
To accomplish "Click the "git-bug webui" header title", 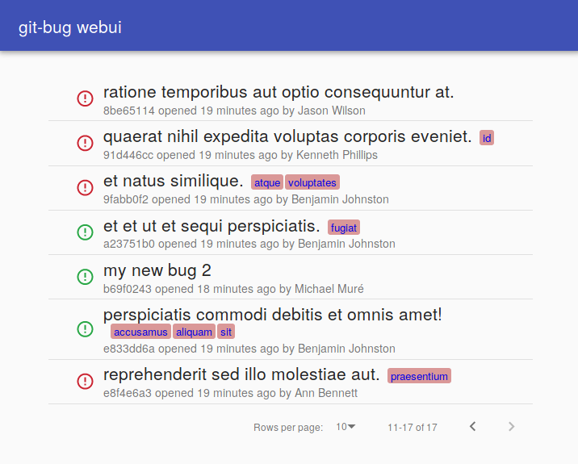I will pos(70,27).
